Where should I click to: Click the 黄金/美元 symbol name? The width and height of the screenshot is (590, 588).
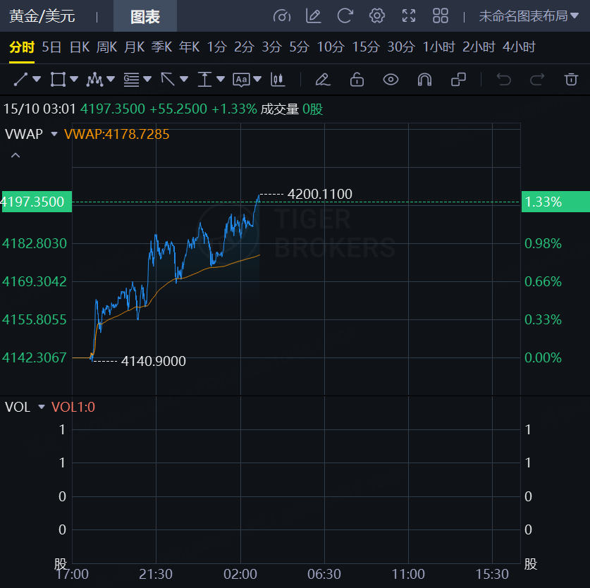click(42, 16)
